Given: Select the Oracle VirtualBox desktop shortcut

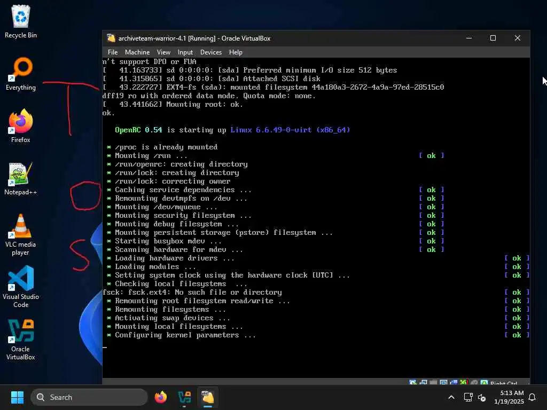Looking at the screenshot, I should coord(21,339).
